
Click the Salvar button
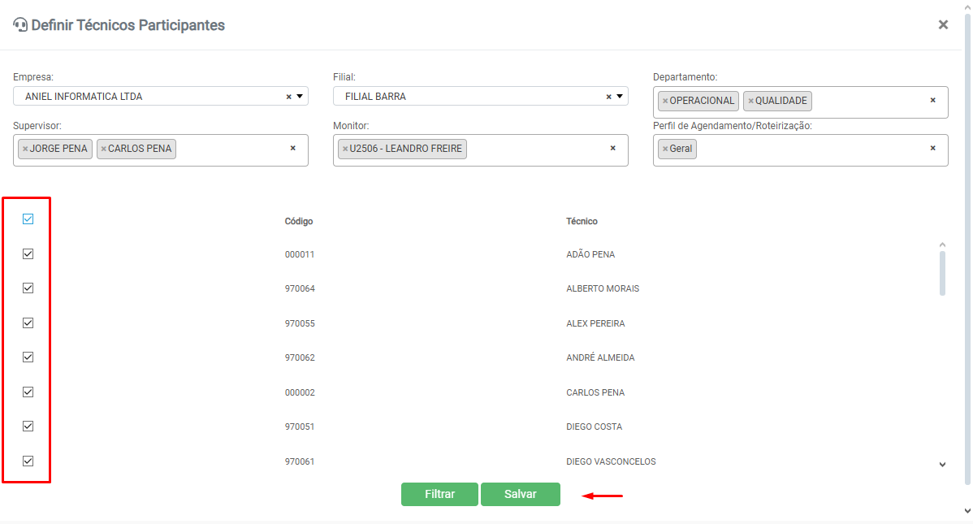(520, 494)
